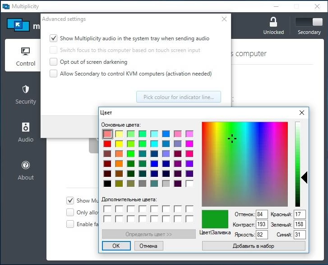Click the Синий blue value field
The image size is (328, 265).
300,234
